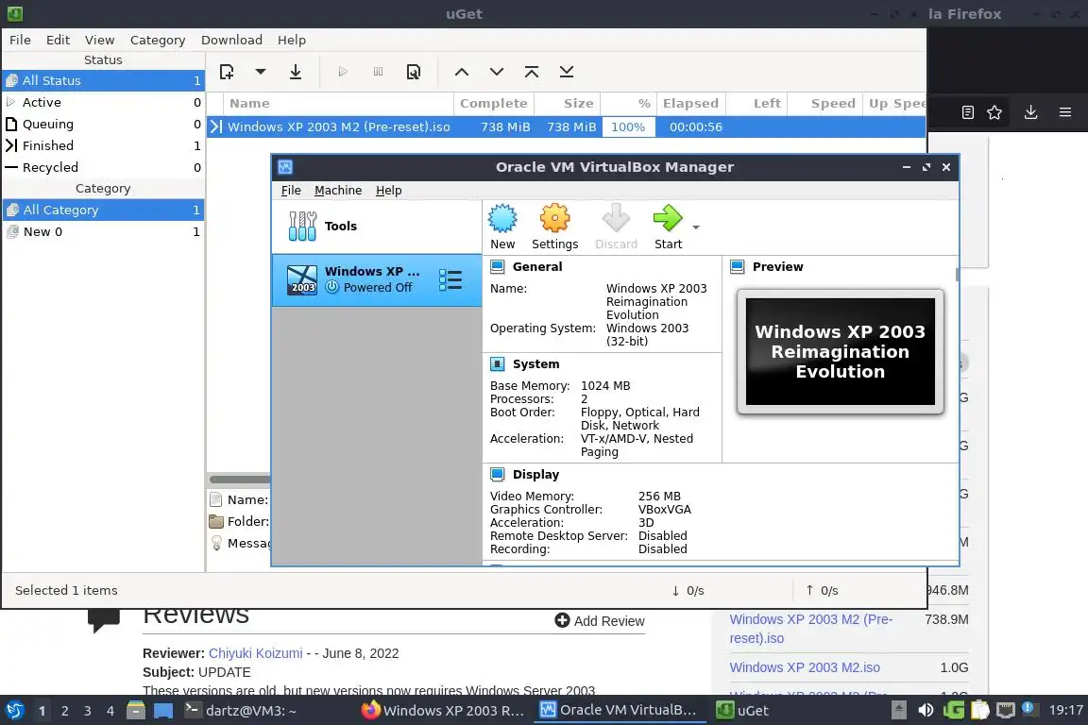This screenshot has width=1088, height=725.
Task: Click the Move Down arrow in uGet toolbar
Action: (x=497, y=72)
